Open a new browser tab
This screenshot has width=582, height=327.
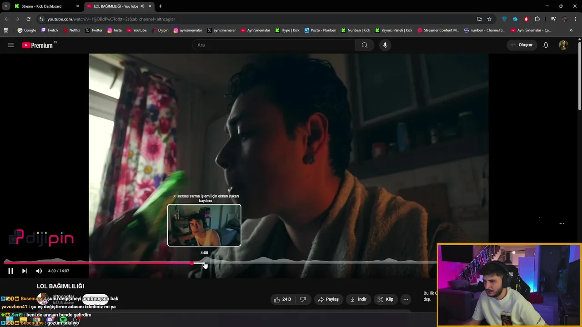click(161, 6)
